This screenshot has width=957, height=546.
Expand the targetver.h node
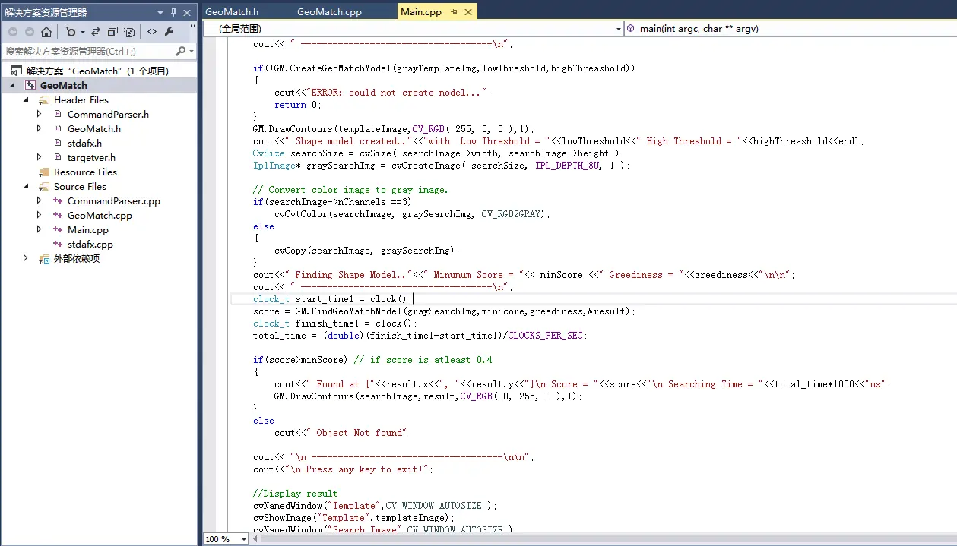pyautogui.click(x=40, y=158)
